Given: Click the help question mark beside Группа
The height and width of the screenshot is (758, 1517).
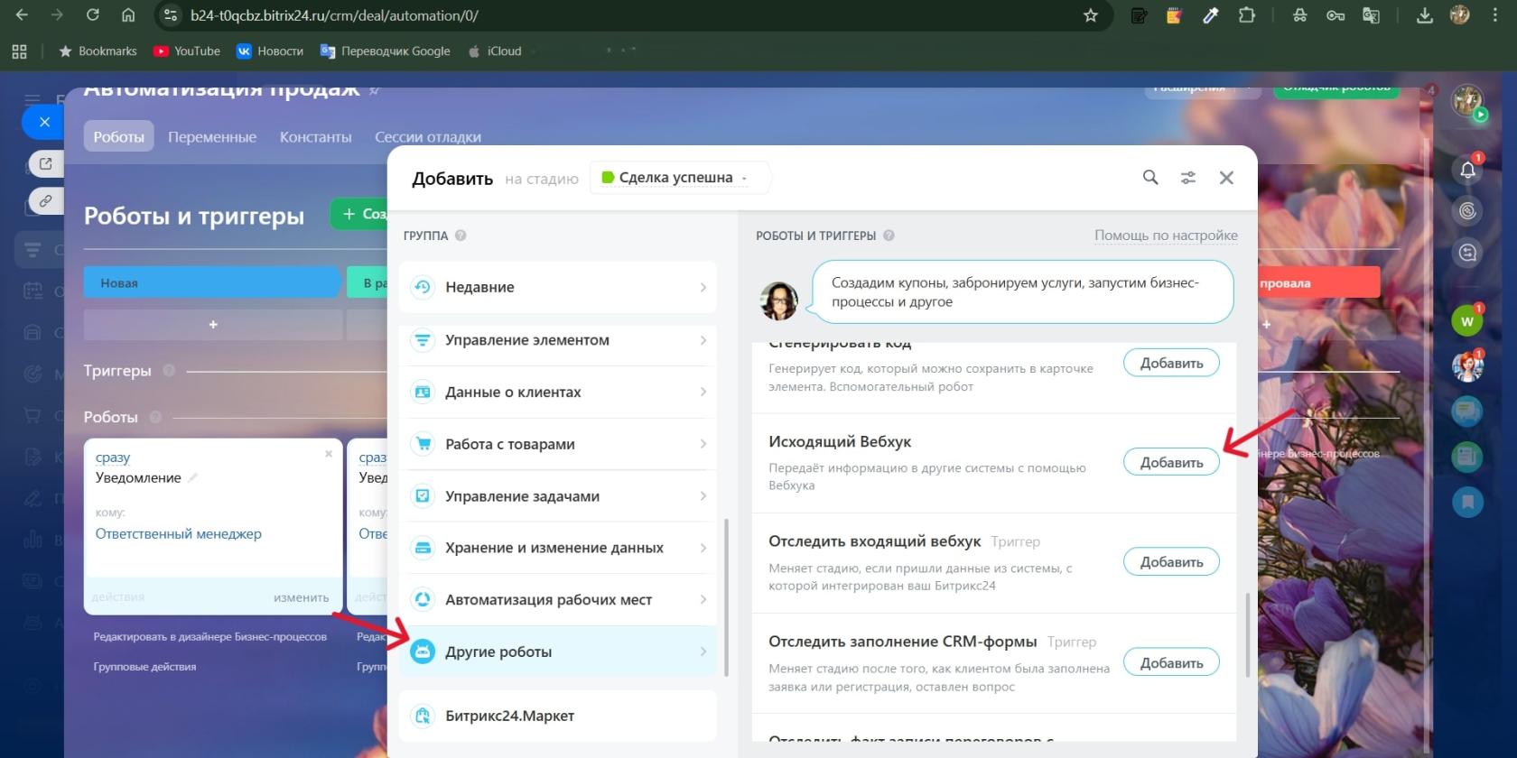Looking at the screenshot, I should [461, 236].
